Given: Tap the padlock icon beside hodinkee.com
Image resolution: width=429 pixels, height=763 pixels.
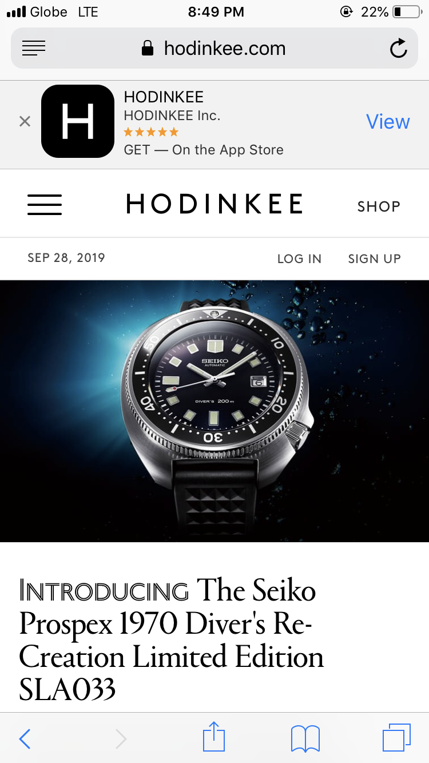Looking at the screenshot, I should pos(148,48).
